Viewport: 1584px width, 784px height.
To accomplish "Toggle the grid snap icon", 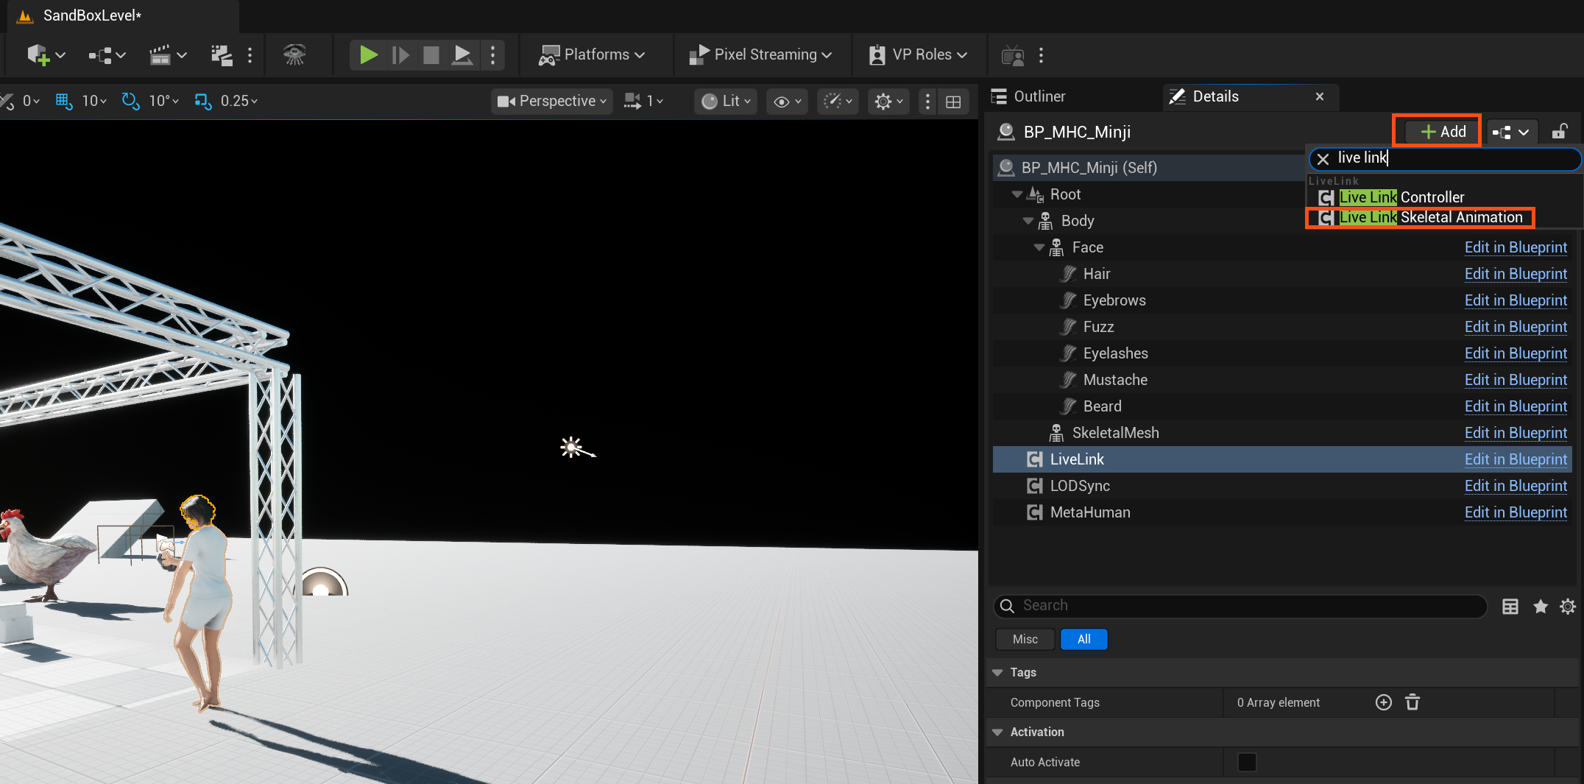I will tap(64, 101).
